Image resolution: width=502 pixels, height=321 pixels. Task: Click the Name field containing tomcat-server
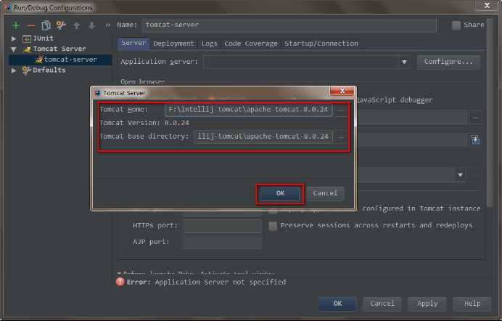pos(289,25)
